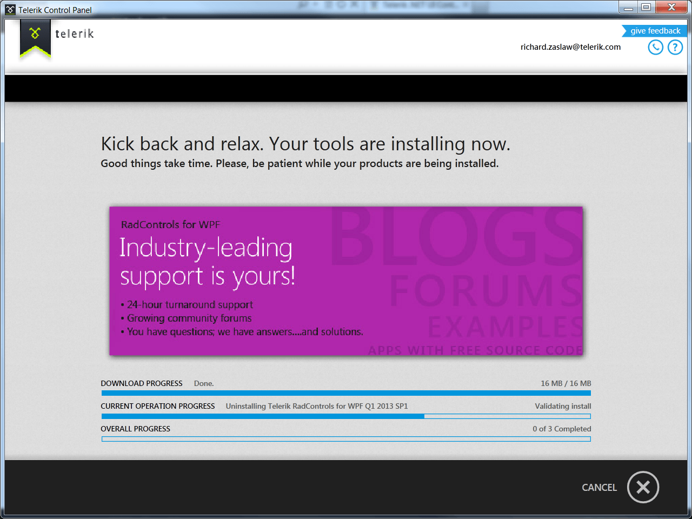Click the 'CURRENT OPERATION PROGRESS' label
Screen dimensions: 692x519
[158, 406]
